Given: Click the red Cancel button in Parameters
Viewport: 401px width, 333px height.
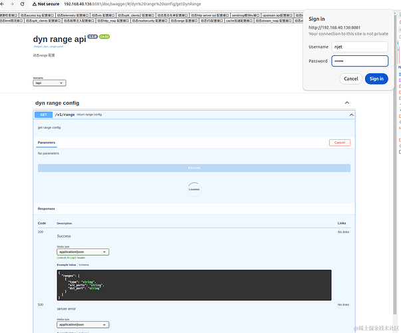Looking at the screenshot, I should coord(340,143).
